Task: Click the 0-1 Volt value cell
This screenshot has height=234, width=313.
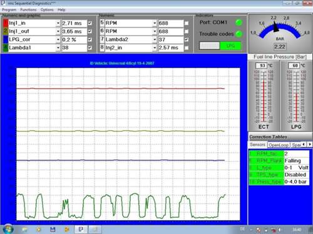Action: pos(297,168)
